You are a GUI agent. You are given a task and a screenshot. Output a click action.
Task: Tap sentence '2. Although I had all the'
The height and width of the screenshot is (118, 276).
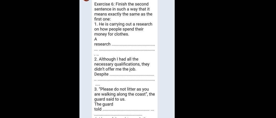(x=116, y=59)
